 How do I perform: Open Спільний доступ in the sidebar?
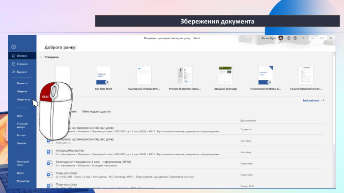click(22, 125)
